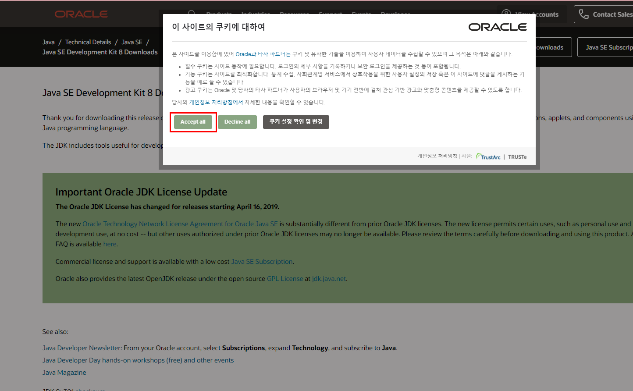Click the 'See also:' text

pos(55,332)
